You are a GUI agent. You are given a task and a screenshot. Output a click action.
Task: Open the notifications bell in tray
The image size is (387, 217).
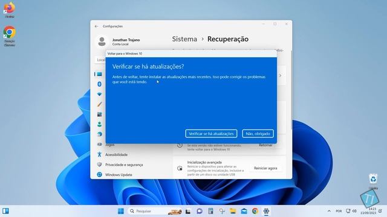(380, 211)
